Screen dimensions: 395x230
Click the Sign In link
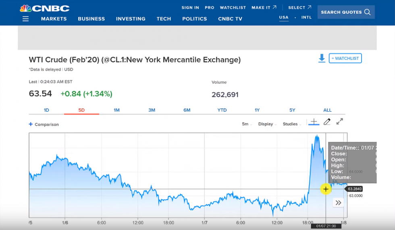(x=190, y=8)
